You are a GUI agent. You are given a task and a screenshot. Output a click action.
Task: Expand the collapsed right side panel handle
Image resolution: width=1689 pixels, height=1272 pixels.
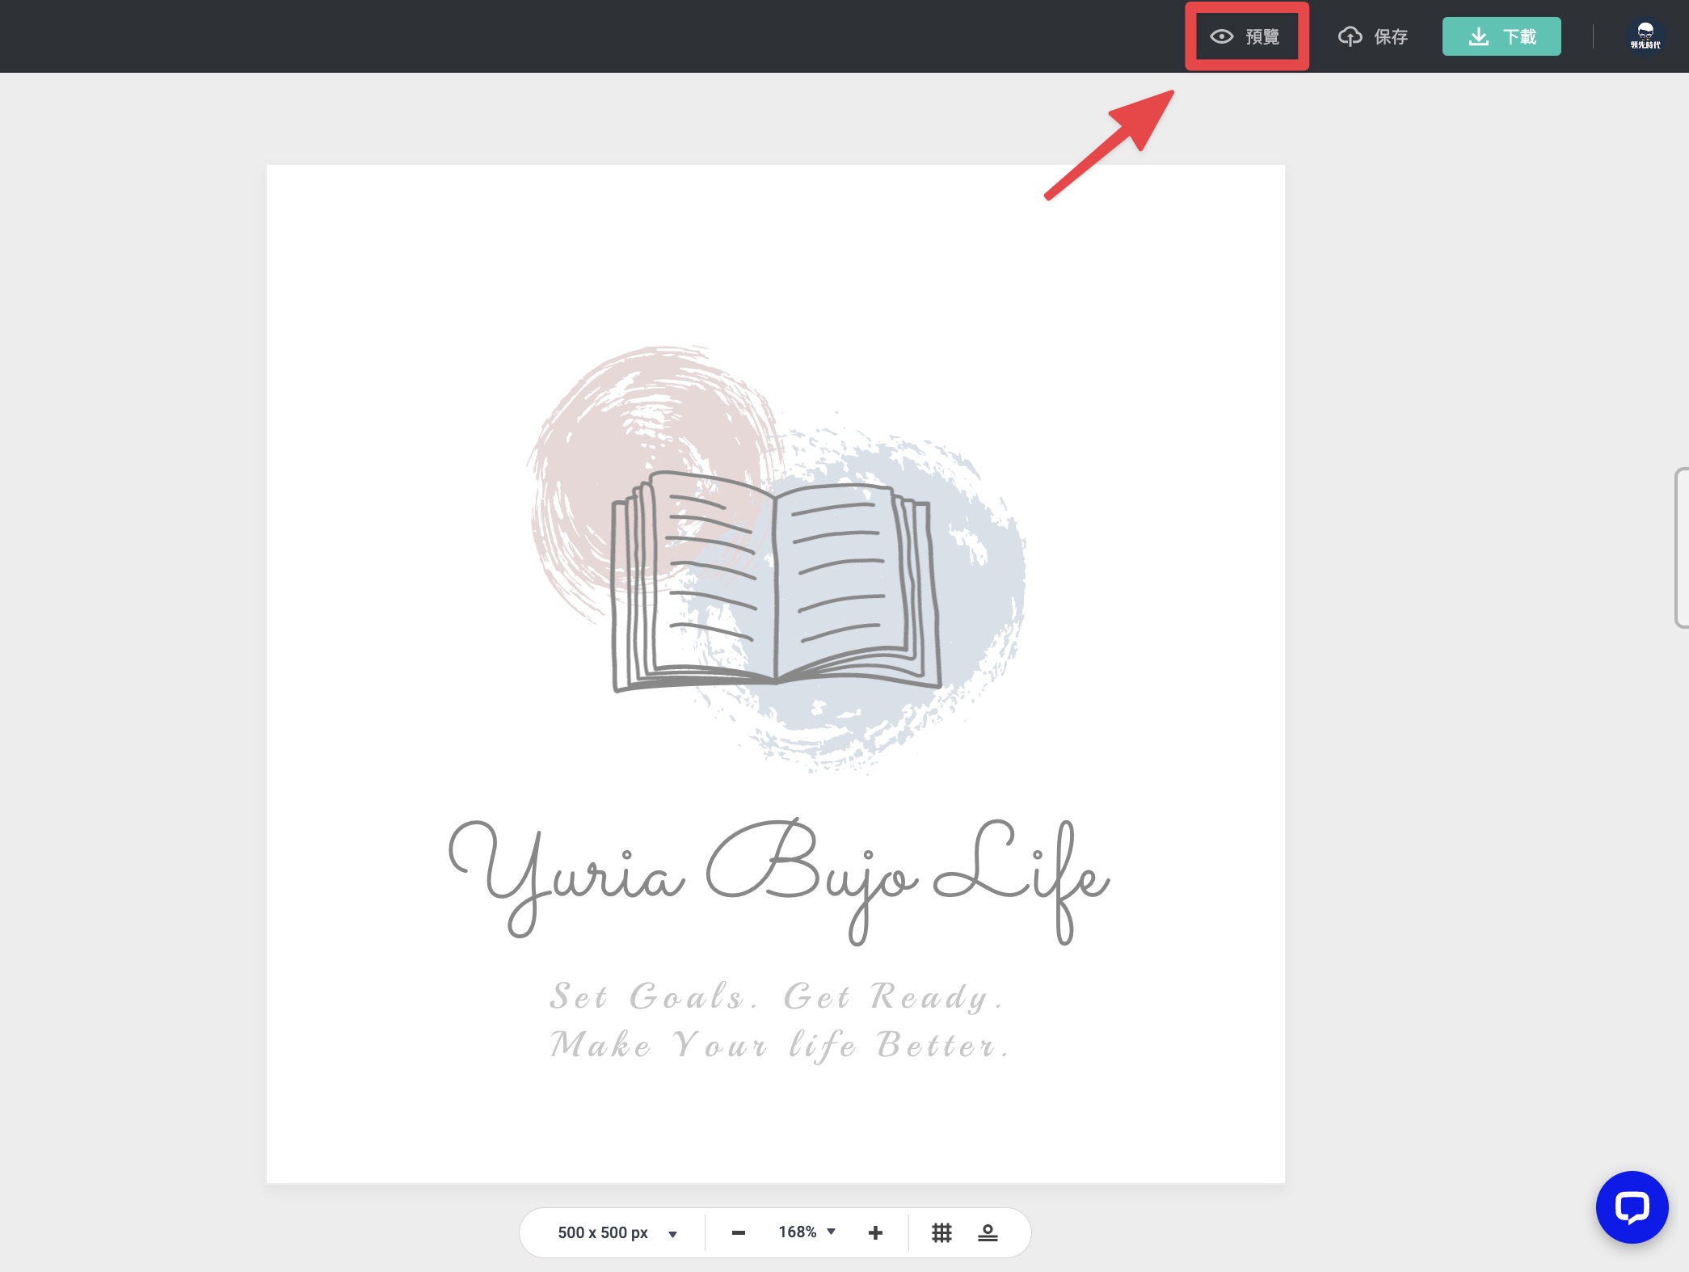point(1682,547)
